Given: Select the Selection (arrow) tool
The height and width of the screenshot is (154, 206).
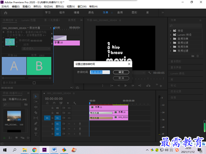Looking at the screenshot, I should pos(36,96).
